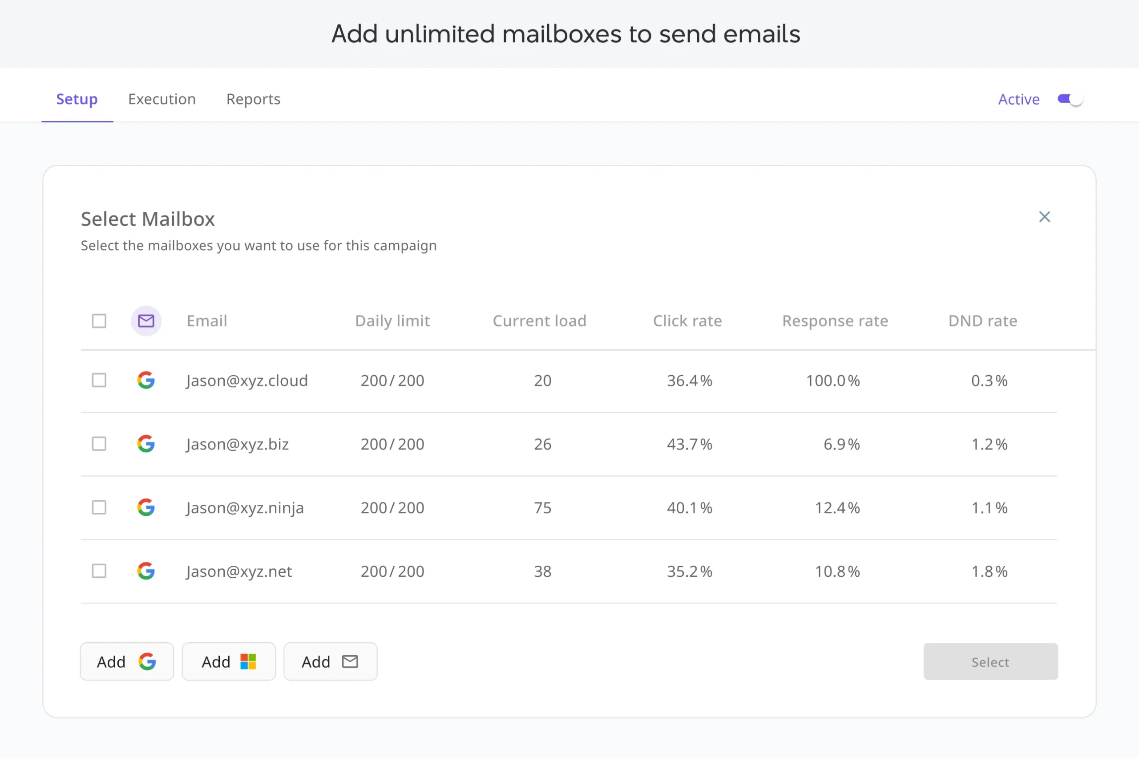Switch to the Reports tab
Viewport: 1139px width, 758px height.
click(x=254, y=99)
